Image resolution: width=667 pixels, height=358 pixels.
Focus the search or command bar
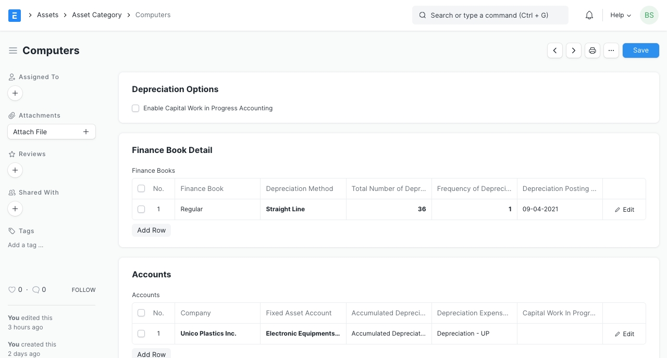tap(490, 15)
